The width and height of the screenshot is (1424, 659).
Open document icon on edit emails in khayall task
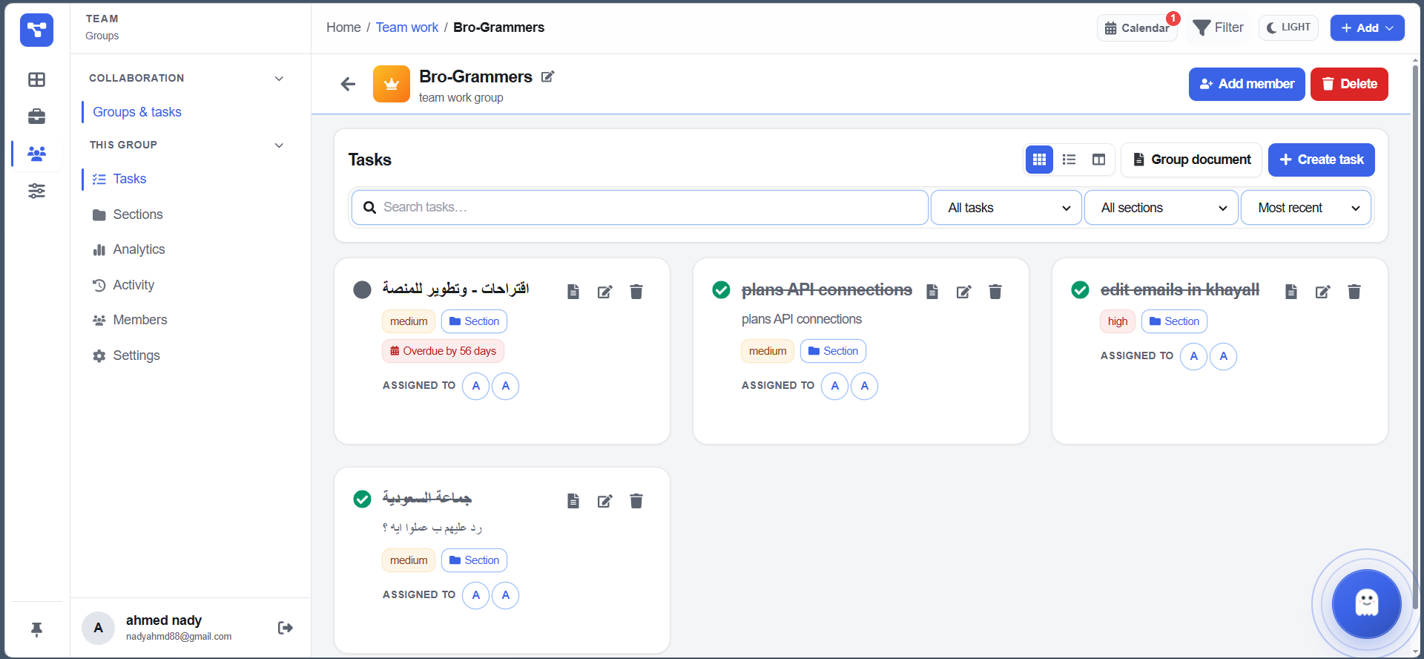[x=1291, y=292]
